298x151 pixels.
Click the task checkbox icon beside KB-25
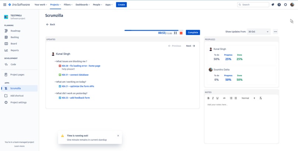[60, 98]
